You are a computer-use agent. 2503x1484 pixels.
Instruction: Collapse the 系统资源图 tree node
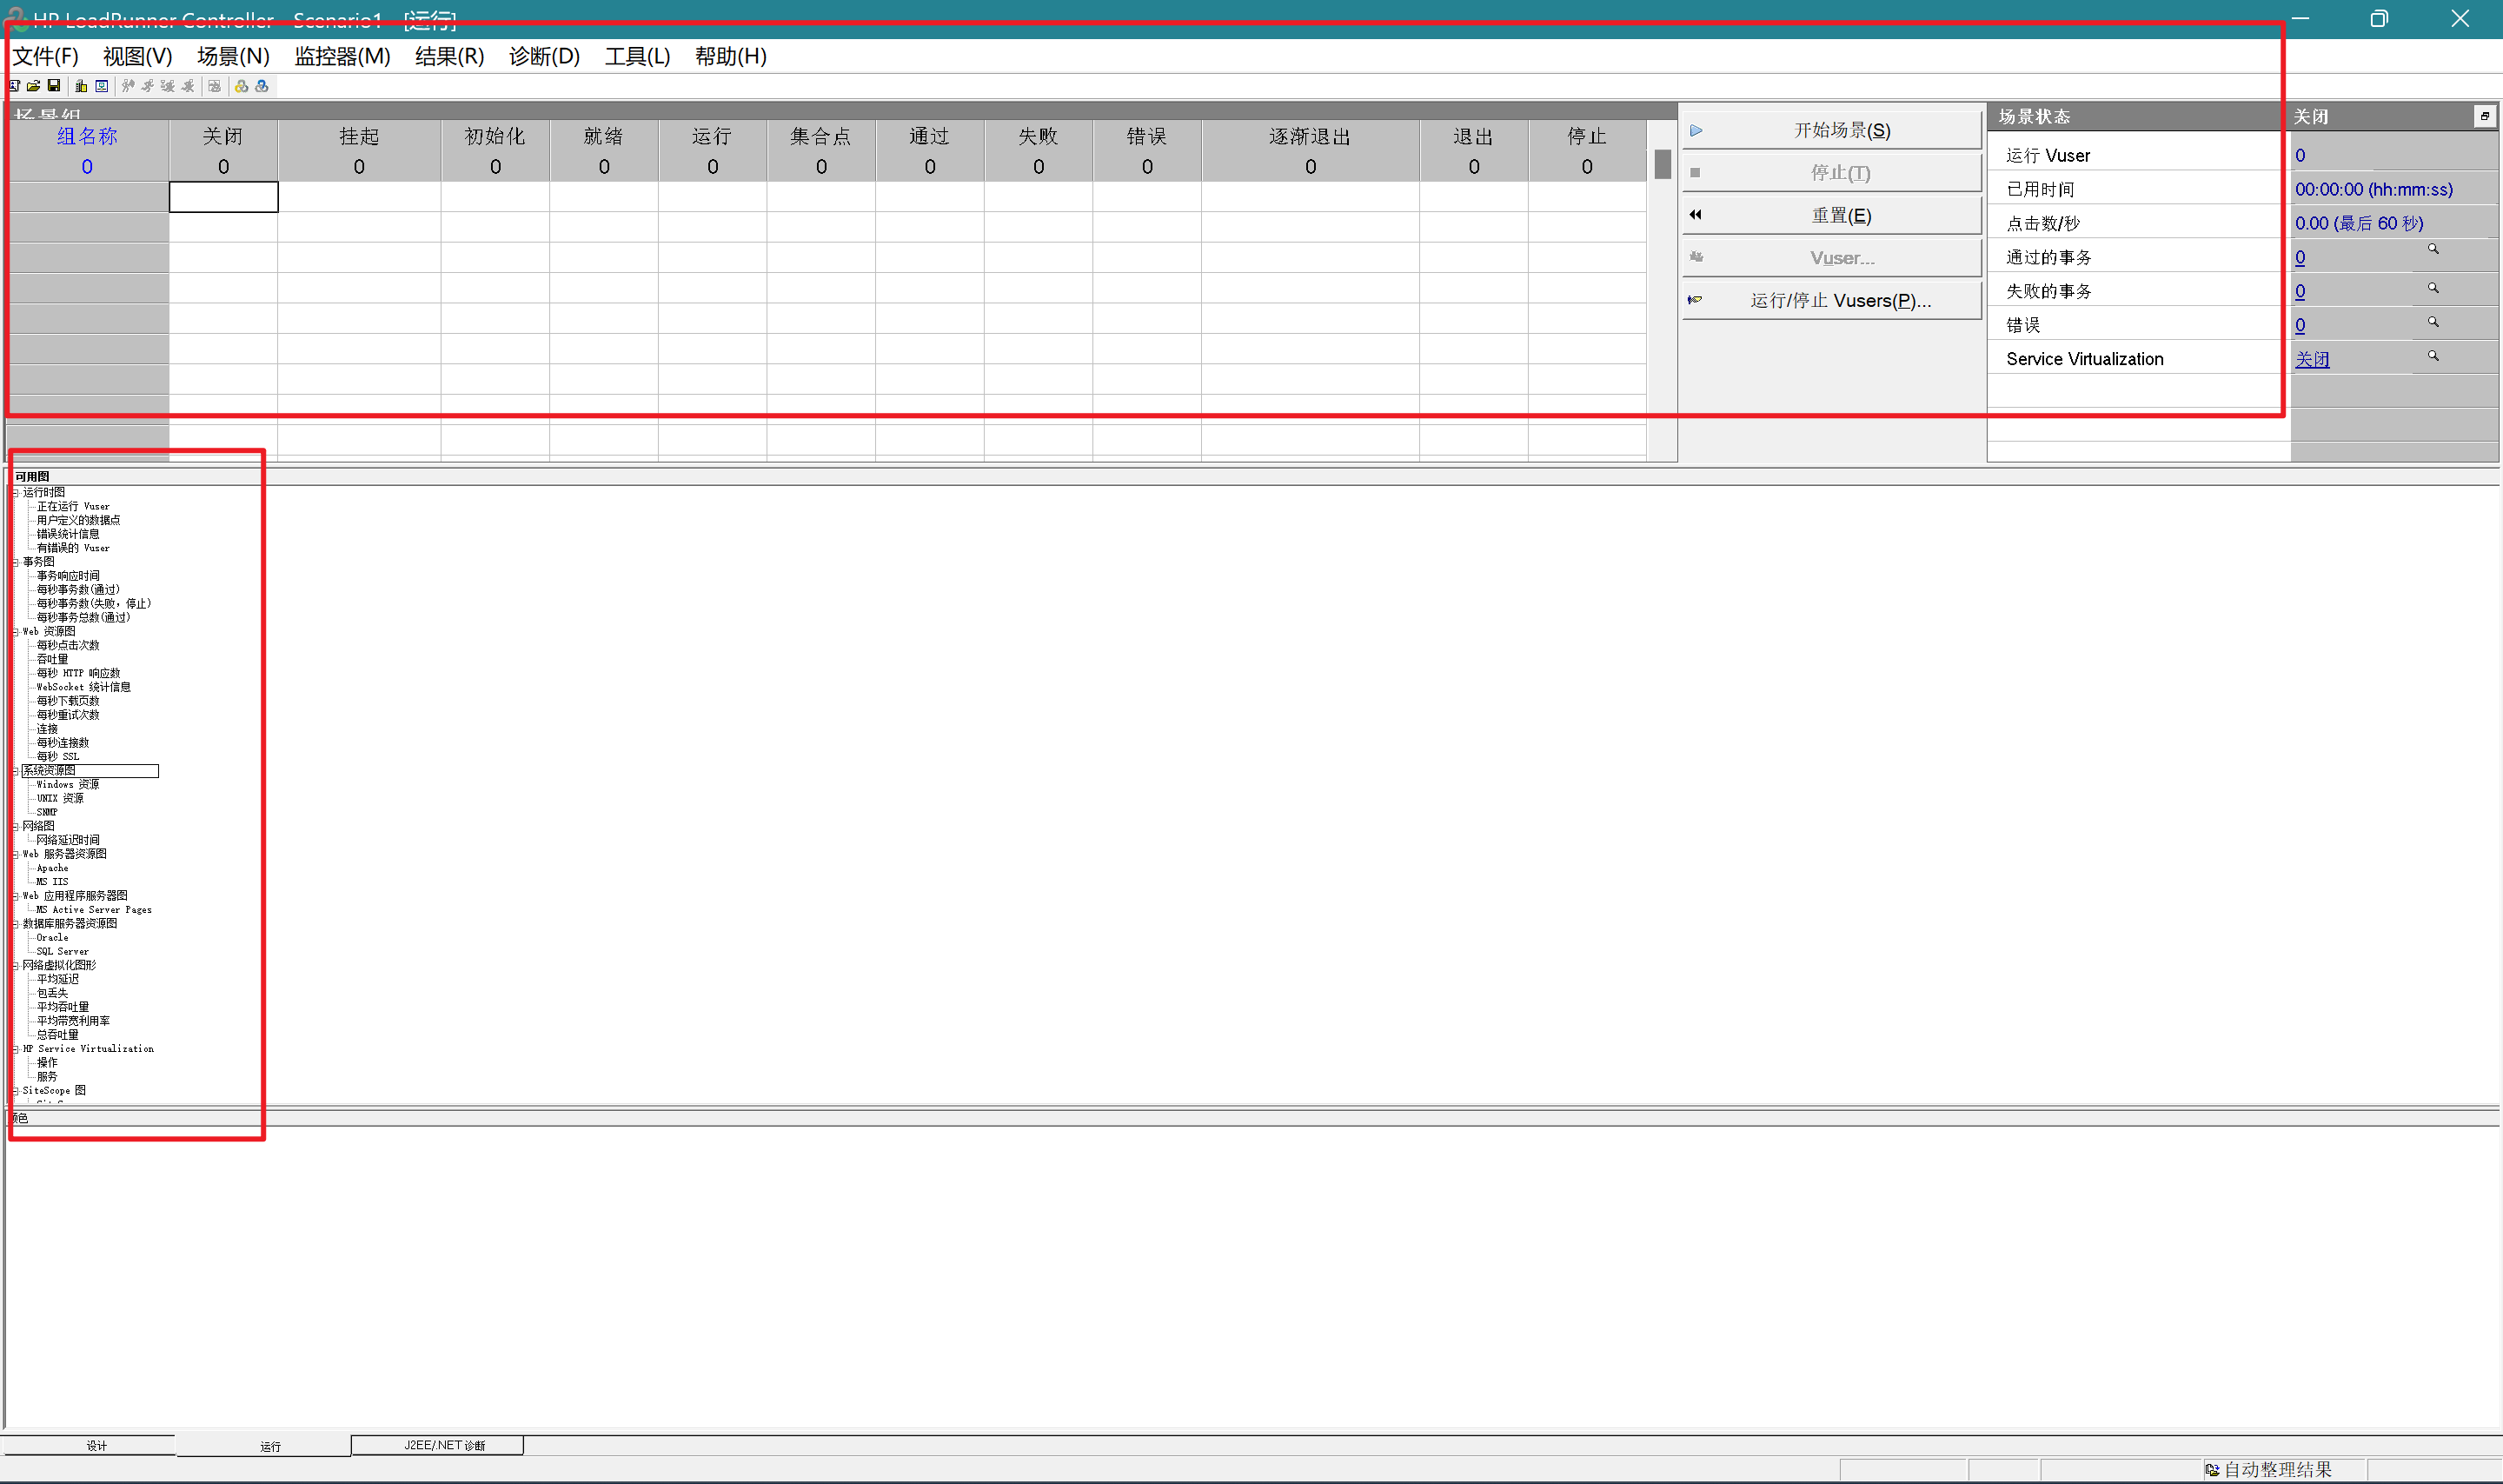click(15, 771)
